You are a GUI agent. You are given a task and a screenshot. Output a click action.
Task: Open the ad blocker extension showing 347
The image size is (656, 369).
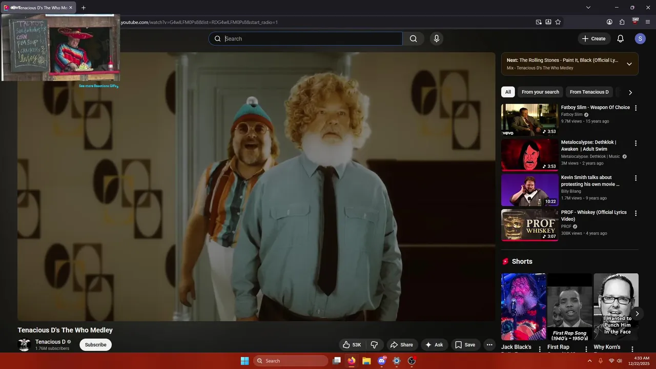click(x=635, y=22)
